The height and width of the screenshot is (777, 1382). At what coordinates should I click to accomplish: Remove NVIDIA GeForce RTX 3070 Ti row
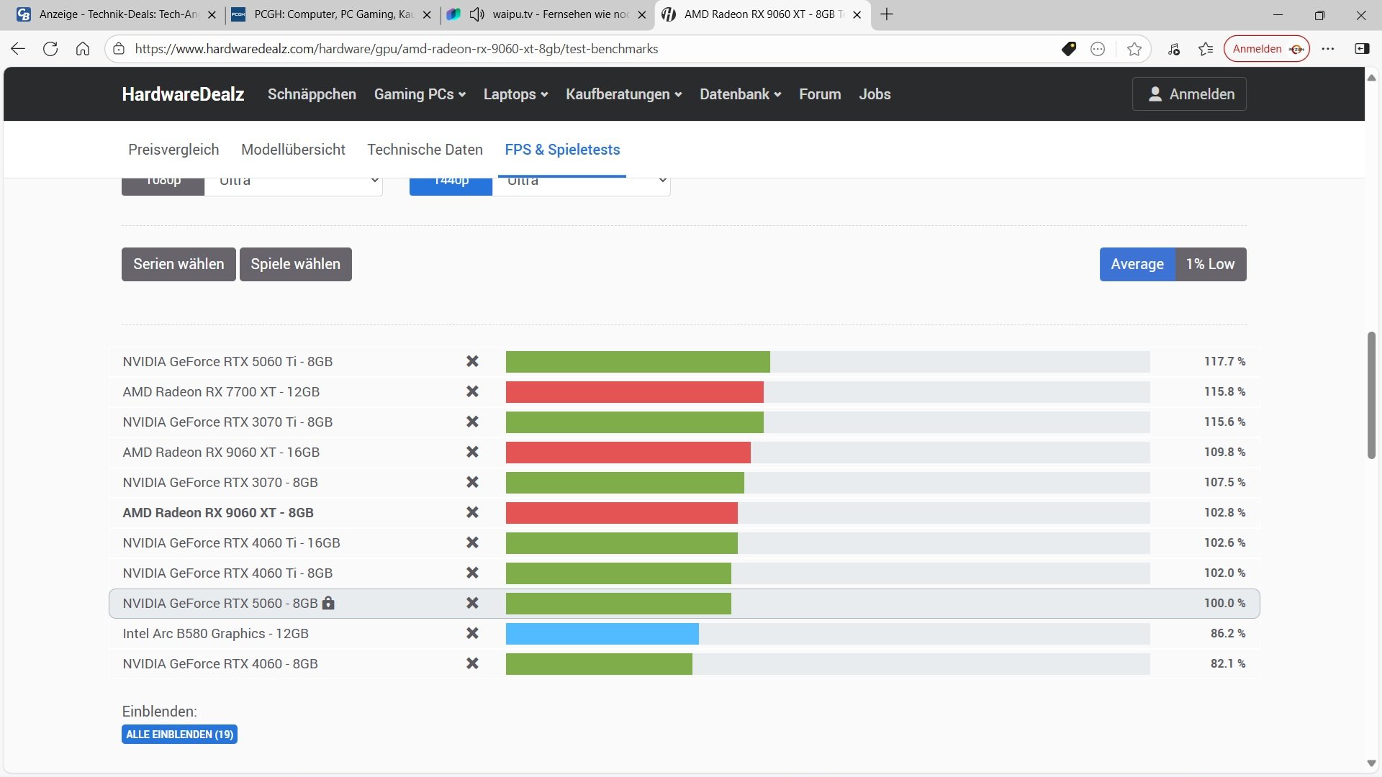tap(472, 422)
